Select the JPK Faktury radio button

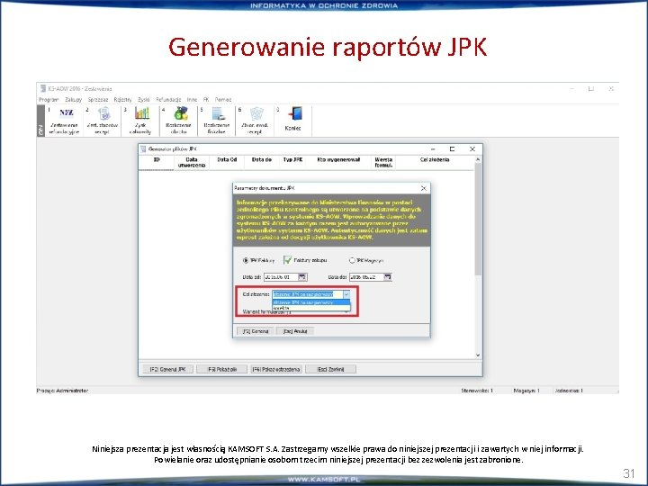[246, 260]
